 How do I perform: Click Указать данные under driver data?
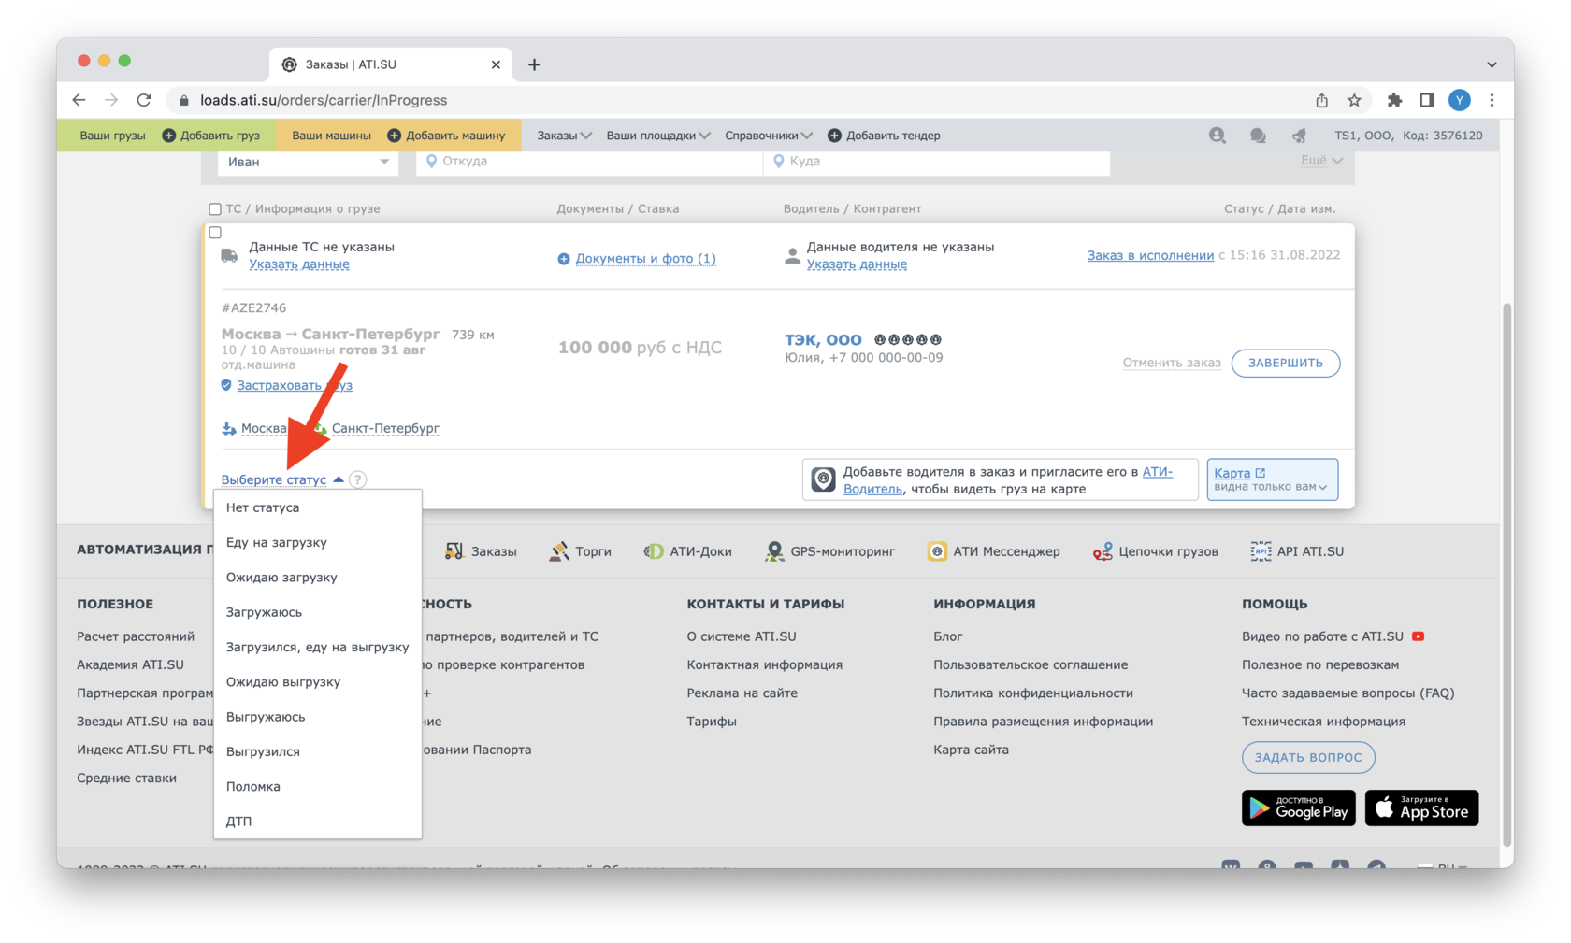857,264
